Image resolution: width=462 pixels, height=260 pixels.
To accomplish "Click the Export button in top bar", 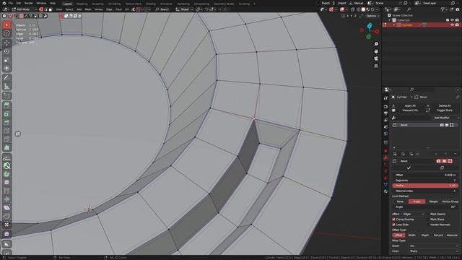I will (326, 3).
